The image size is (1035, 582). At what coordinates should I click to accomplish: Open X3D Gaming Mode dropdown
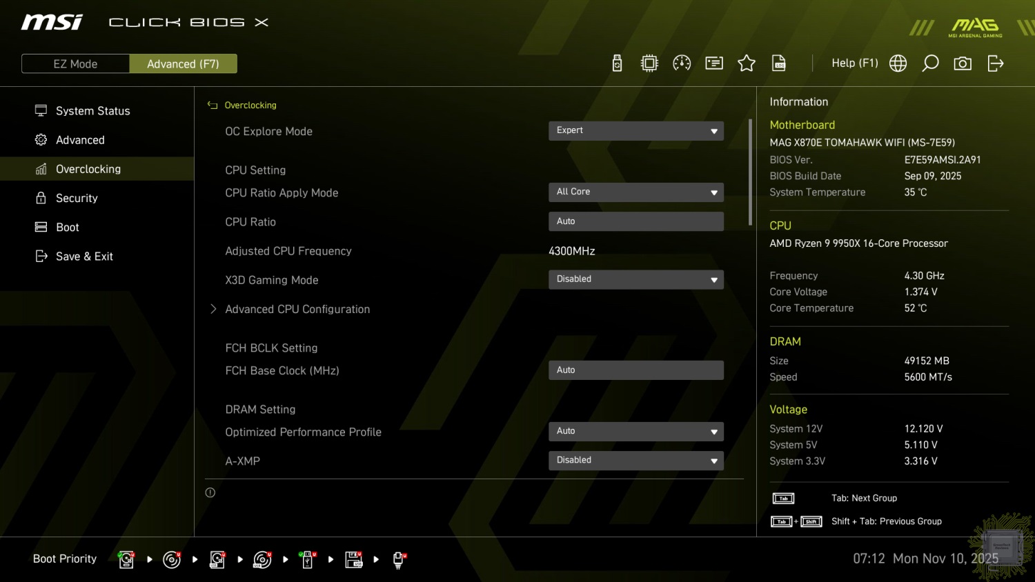pos(635,279)
